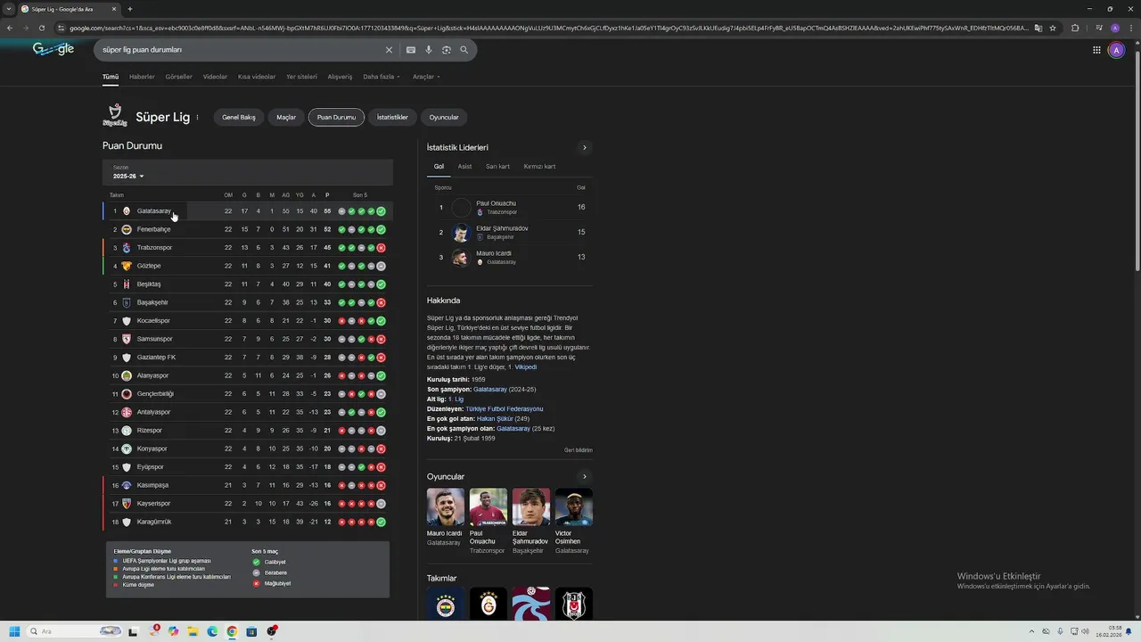The height and width of the screenshot is (642, 1141).
Task: Switch to the Haberler results tab
Action: point(142,77)
